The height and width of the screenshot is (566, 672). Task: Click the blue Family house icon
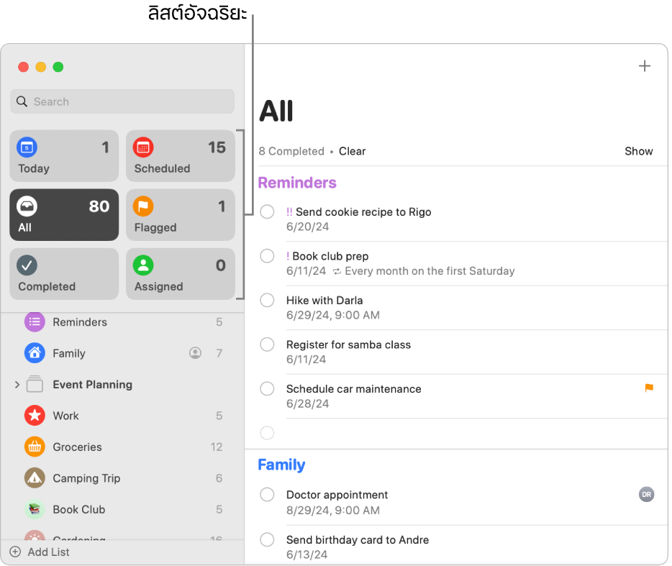tap(35, 353)
